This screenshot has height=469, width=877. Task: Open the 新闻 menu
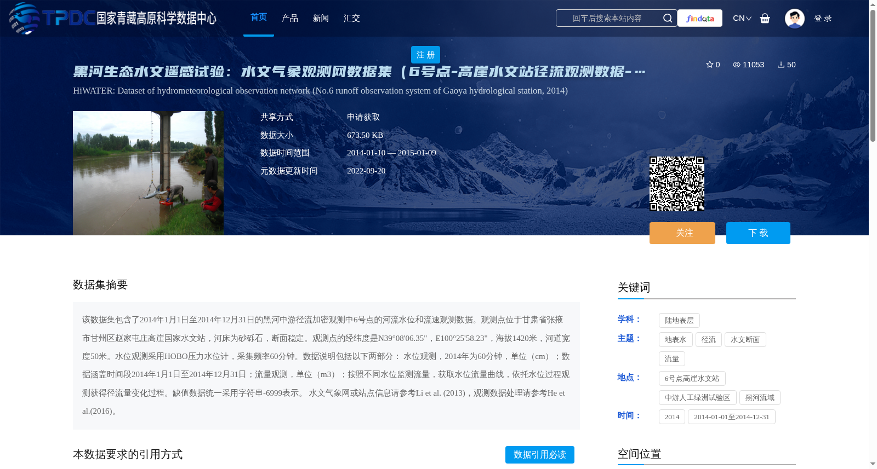coord(321,18)
